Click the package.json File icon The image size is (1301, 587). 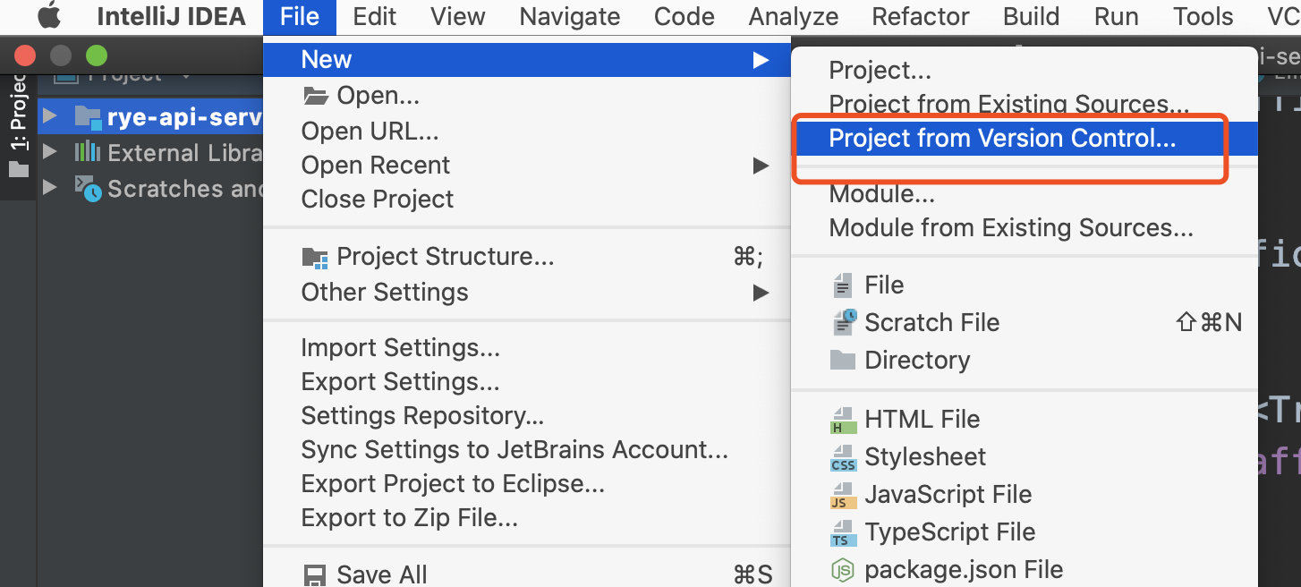click(x=844, y=570)
